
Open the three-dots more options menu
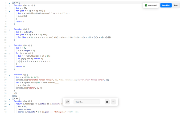(x=113, y=102)
